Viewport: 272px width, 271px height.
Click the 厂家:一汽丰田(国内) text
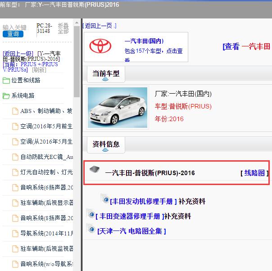click(183, 94)
